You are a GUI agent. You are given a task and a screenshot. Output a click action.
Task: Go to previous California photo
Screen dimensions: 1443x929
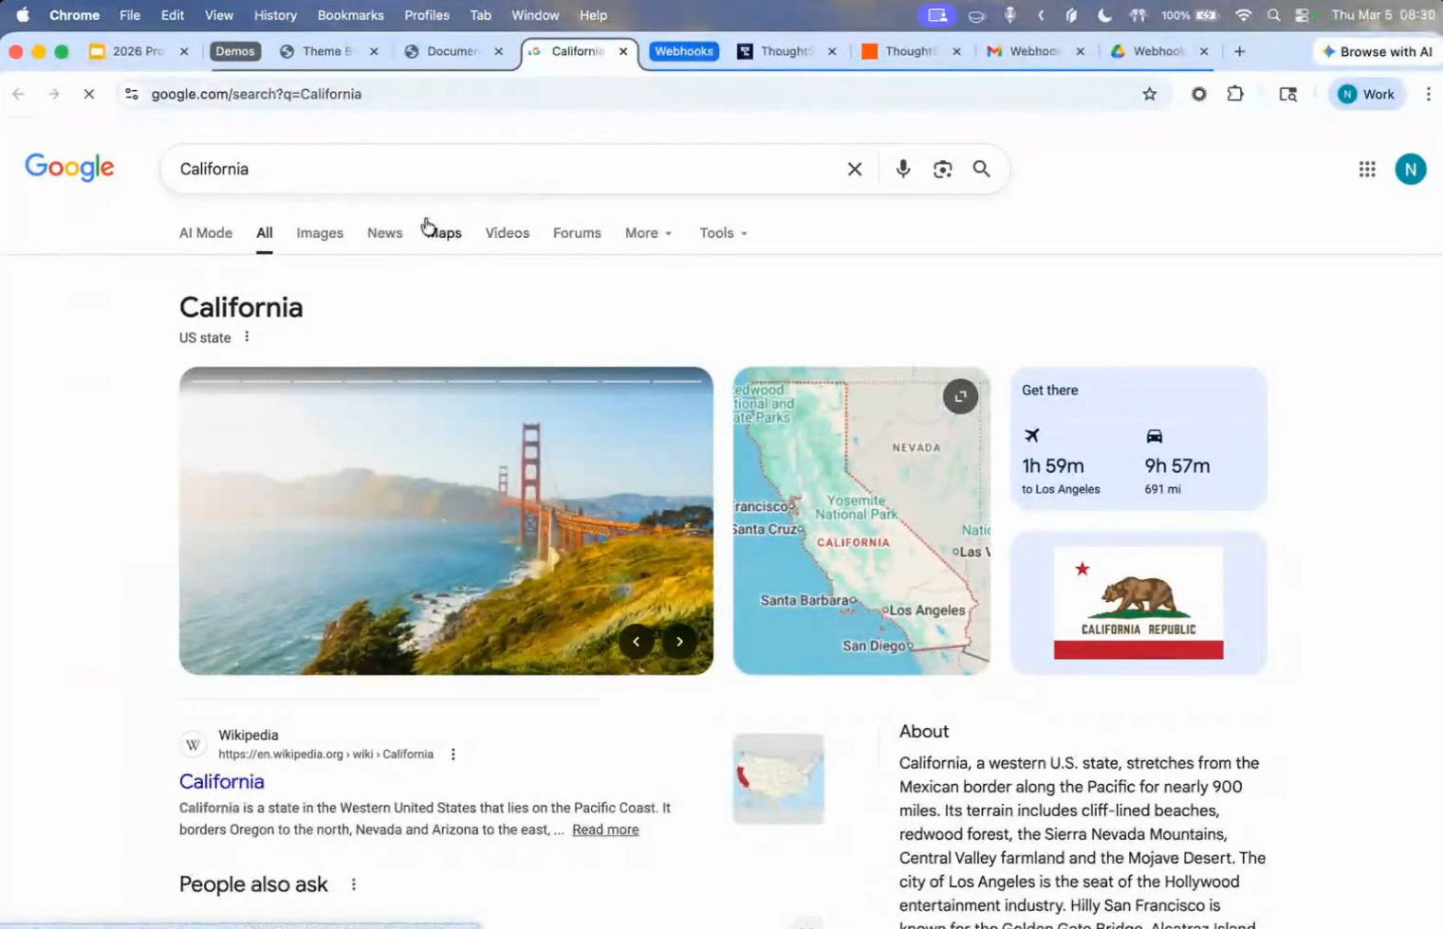tap(636, 642)
